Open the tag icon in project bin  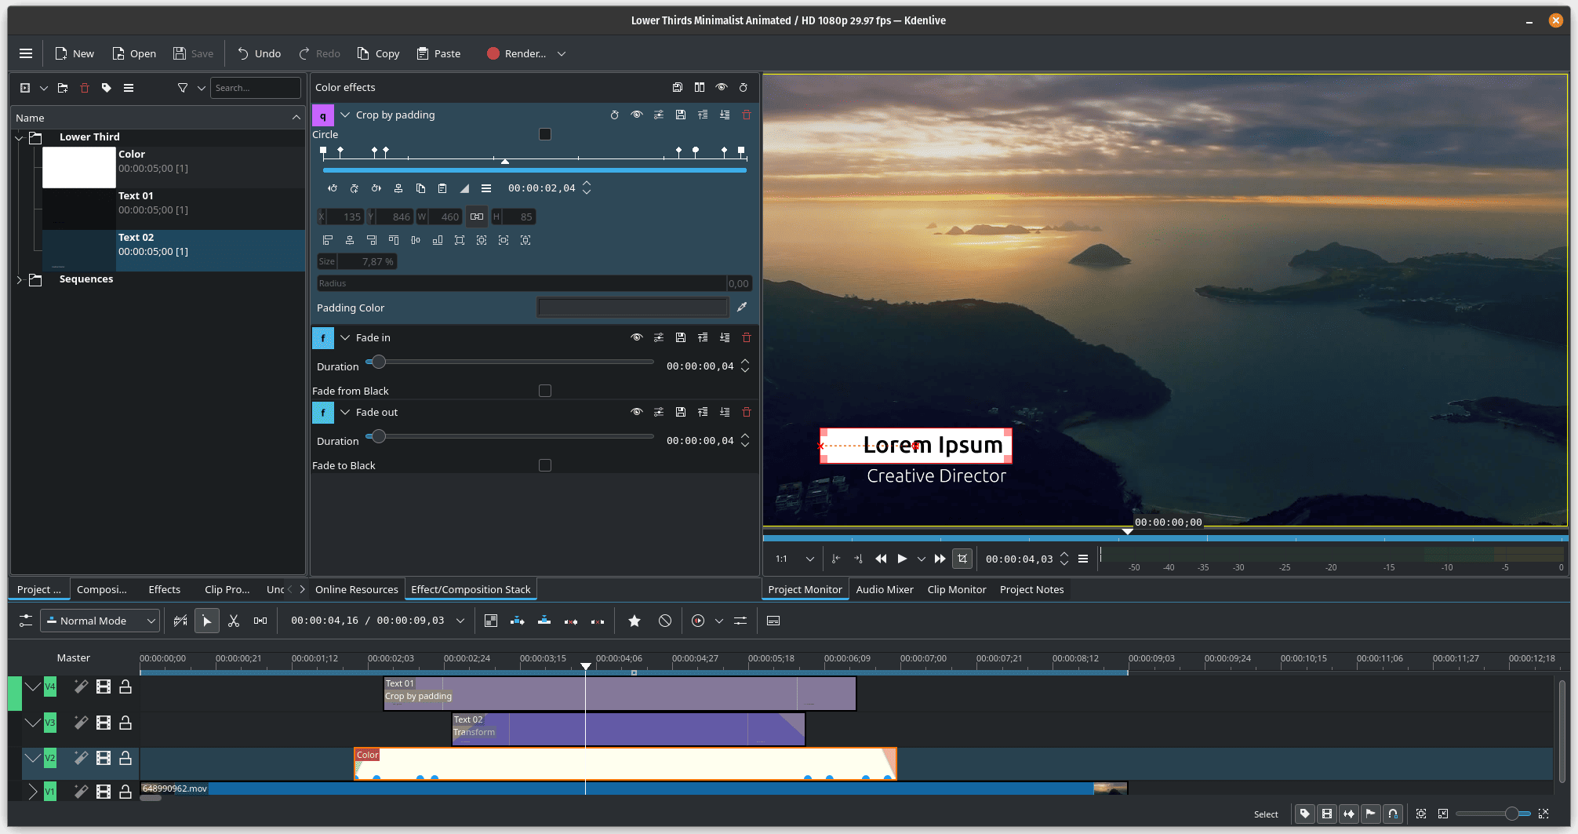coord(107,88)
